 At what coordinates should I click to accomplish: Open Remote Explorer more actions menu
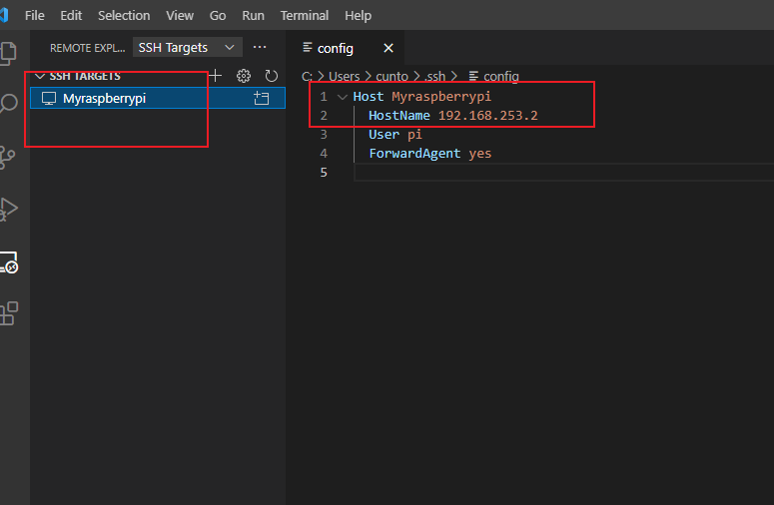pyautogui.click(x=260, y=47)
